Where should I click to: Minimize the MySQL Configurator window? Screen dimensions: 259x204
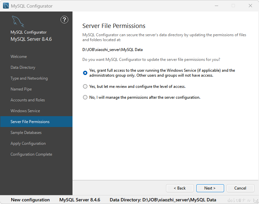tap(216, 6)
